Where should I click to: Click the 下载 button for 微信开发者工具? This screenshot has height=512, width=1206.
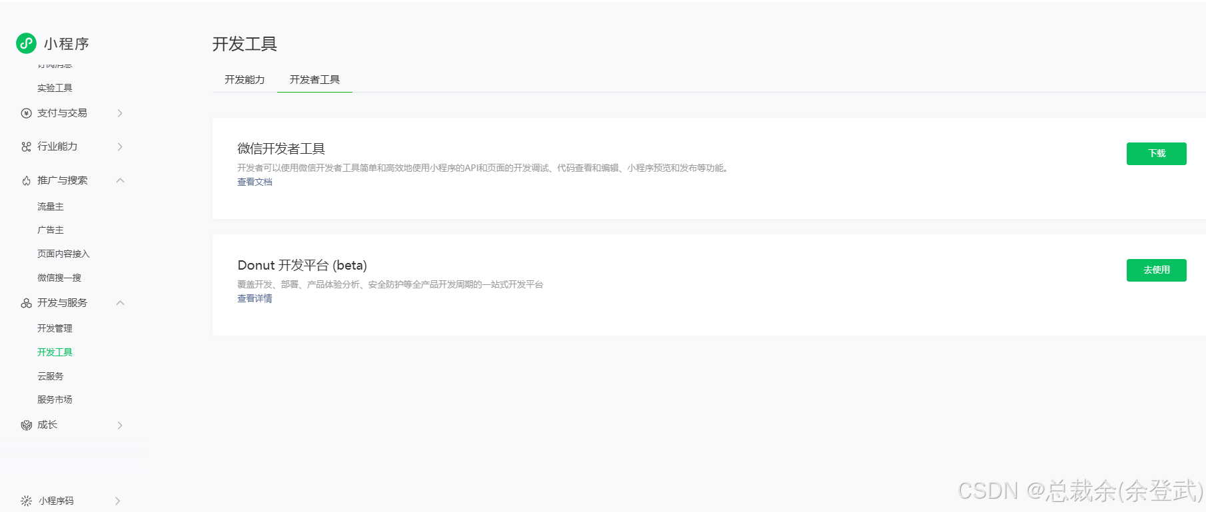[x=1157, y=154]
